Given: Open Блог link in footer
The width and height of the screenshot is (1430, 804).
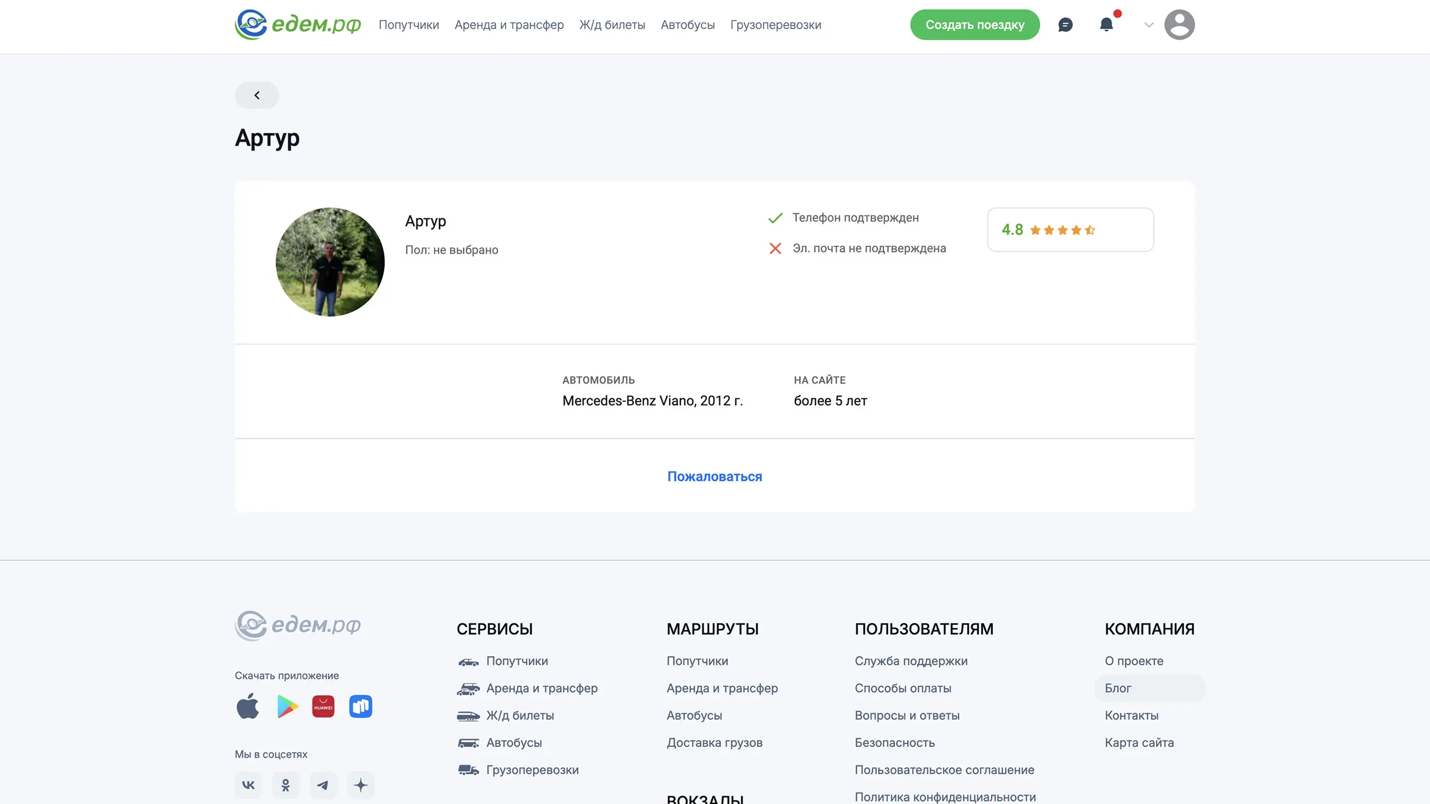Looking at the screenshot, I should (x=1118, y=688).
